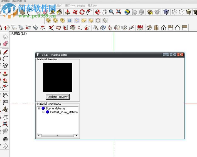Maximize the V-Ray Material Editor window
Viewport: 197px width, 157px height.
(173, 55)
